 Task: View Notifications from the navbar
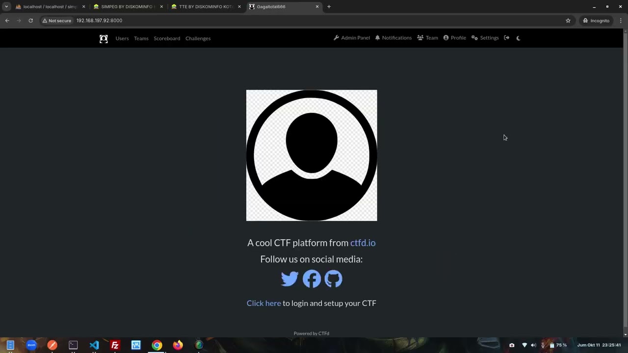coord(393,38)
